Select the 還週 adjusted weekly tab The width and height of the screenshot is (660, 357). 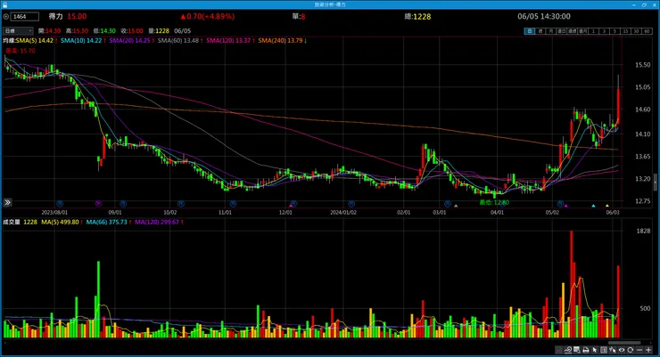[572, 31]
